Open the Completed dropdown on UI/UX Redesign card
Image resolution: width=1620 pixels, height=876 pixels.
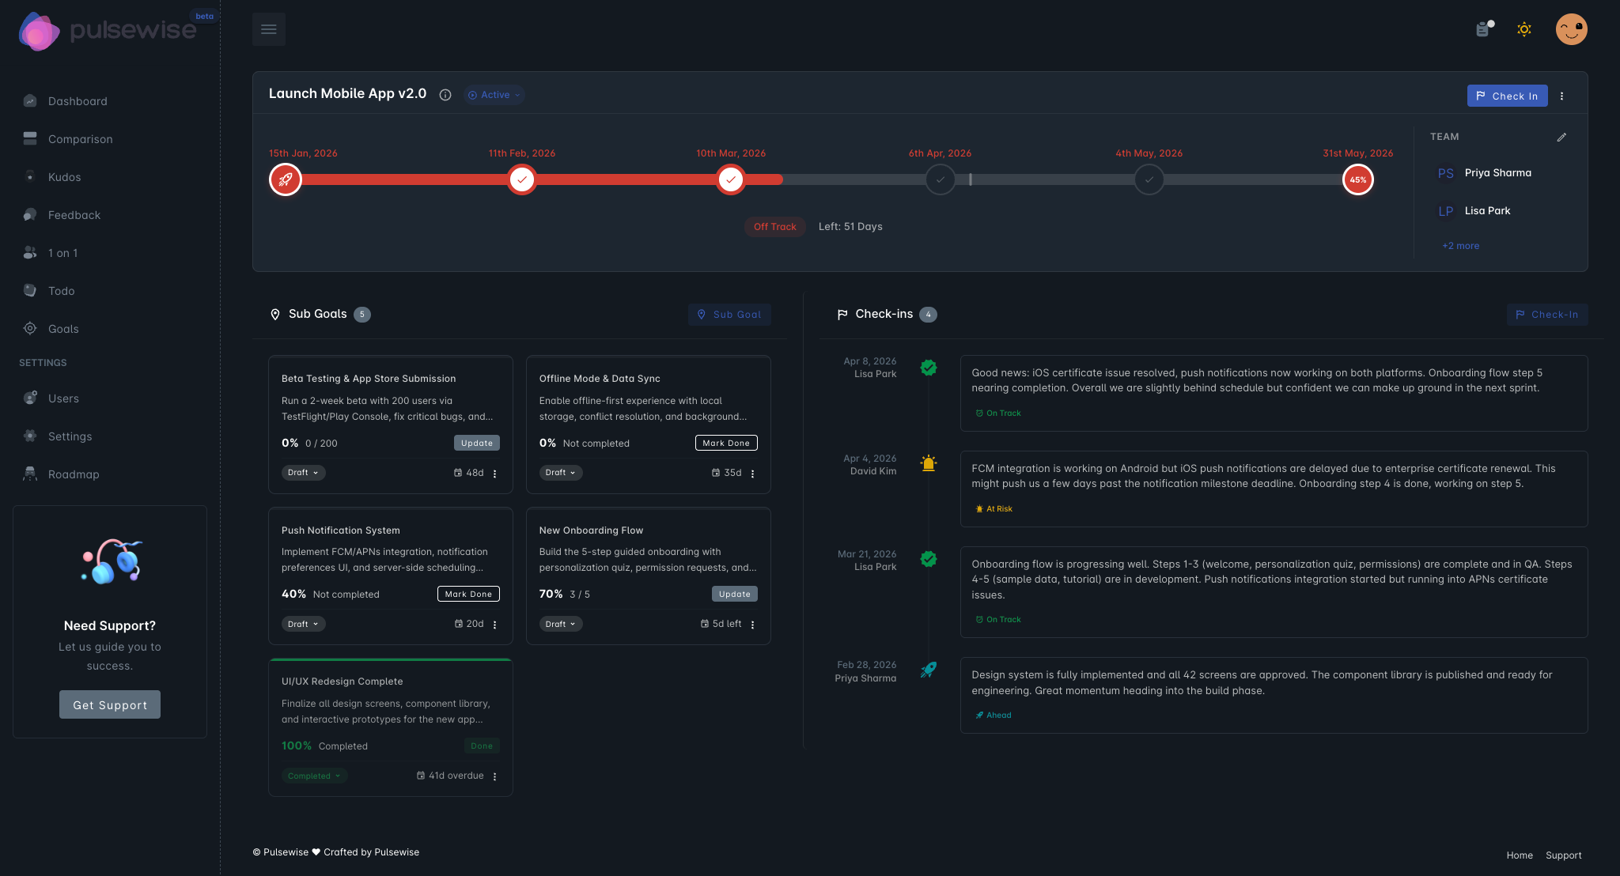(x=314, y=776)
